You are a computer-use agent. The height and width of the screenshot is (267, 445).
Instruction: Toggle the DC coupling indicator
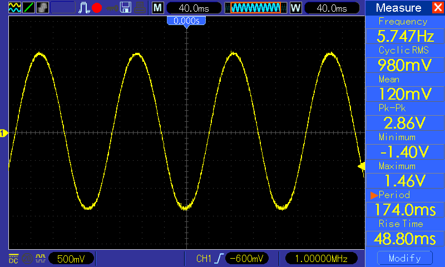13,259
